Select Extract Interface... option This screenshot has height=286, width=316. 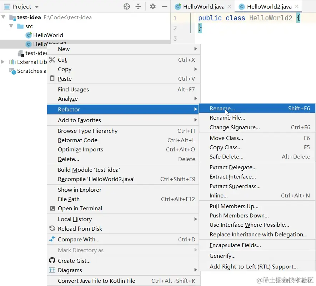coord(257,177)
